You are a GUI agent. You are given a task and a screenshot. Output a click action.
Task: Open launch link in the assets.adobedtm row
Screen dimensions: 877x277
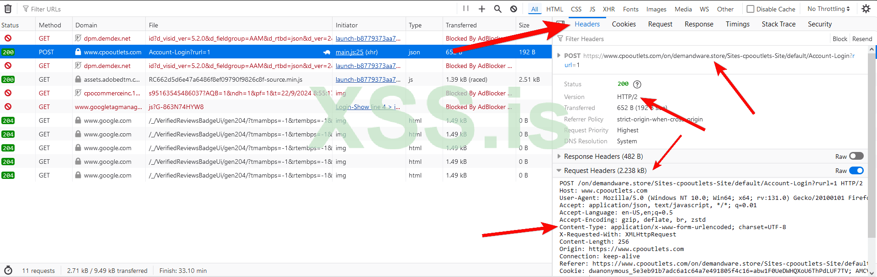pos(368,79)
